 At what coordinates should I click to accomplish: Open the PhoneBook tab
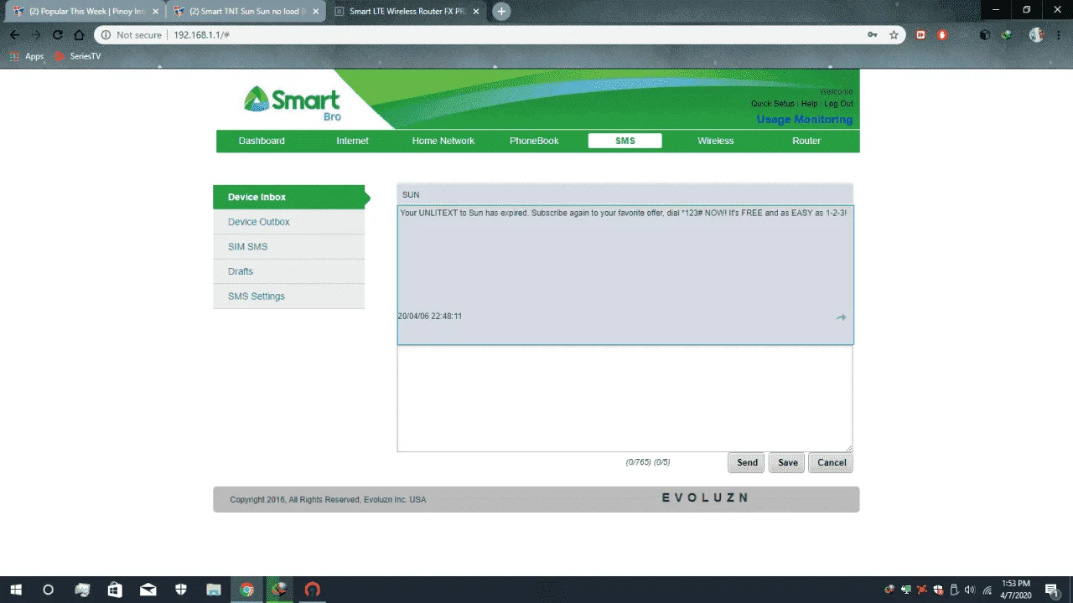click(534, 141)
